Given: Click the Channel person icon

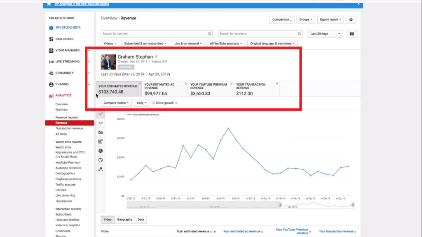Looking at the screenshot, I should [x=51, y=84].
